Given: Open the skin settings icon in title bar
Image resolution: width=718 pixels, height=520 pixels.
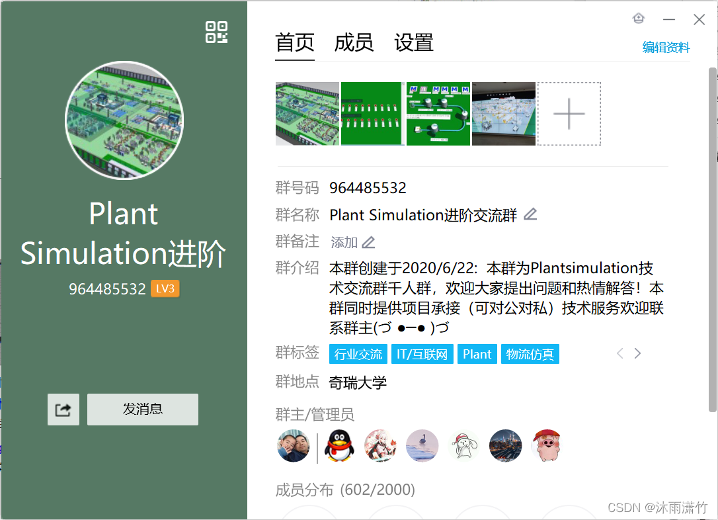Looking at the screenshot, I should (638, 19).
